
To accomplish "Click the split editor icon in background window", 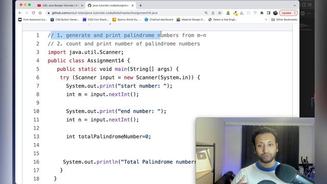I will pos(302,13).
